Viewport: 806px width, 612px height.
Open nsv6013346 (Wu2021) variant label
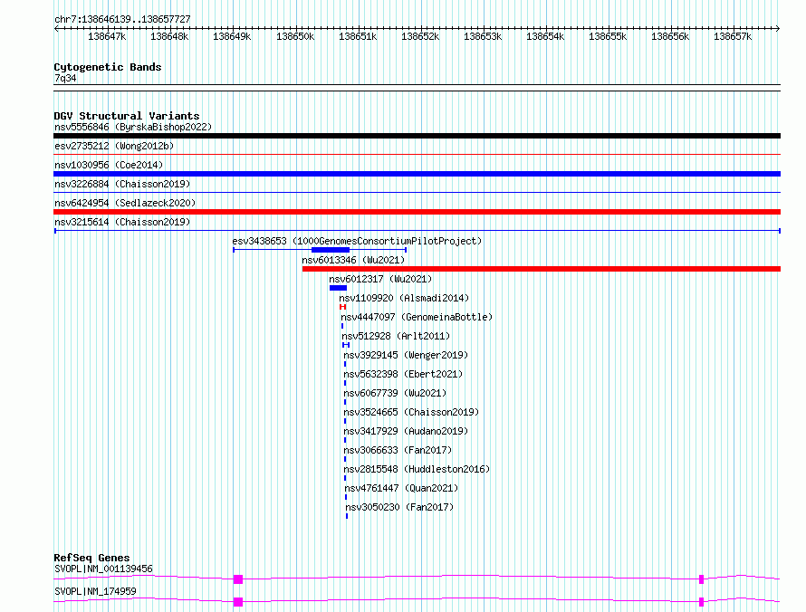click(x=353, y=260)
